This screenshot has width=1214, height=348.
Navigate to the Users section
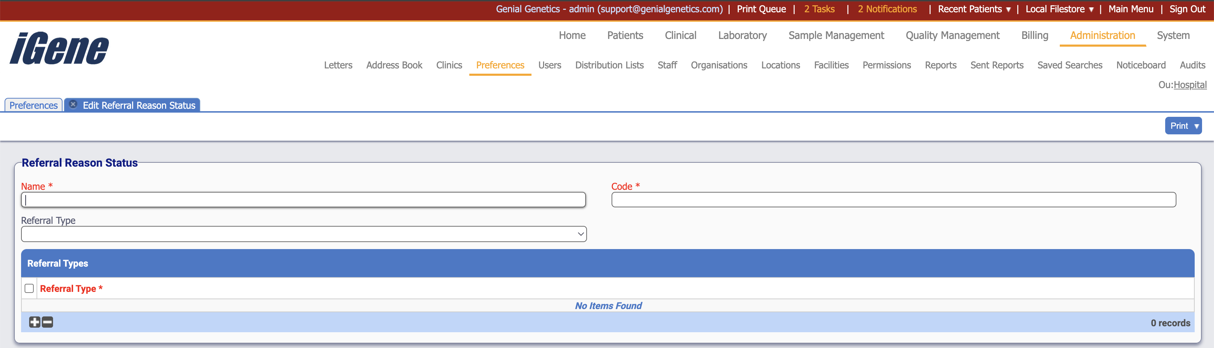549,65
